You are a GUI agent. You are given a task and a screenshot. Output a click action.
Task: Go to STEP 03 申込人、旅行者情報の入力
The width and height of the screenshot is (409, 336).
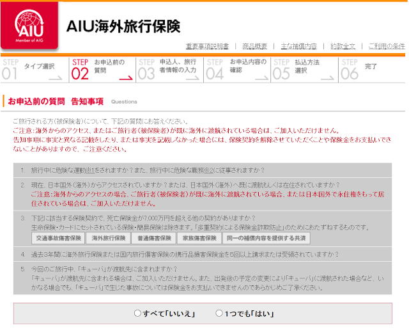pos(169,70)
